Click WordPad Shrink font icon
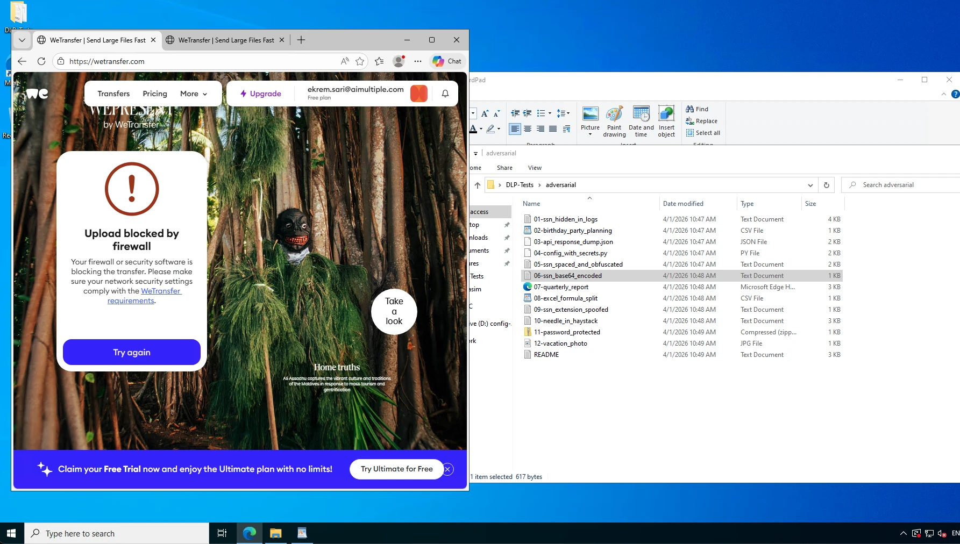Viewport: 960px width, 544px height. coord(496,113)
